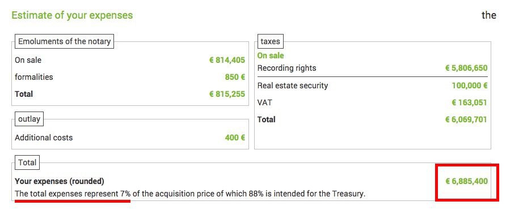Click the sentence about 7% of acquisition price
This screenshot has height=214, width=506.
[x=190, y=194]
